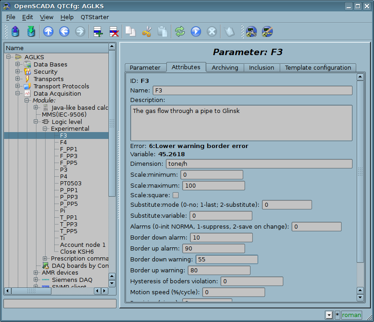Viewport: 374px width, 322px height.
Task: Expand the Transport Protocols node
Action: point(17,86)
